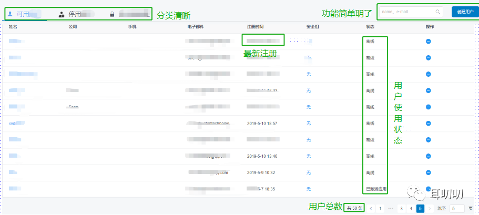Open the 停用 tab

tap(75, 14)
